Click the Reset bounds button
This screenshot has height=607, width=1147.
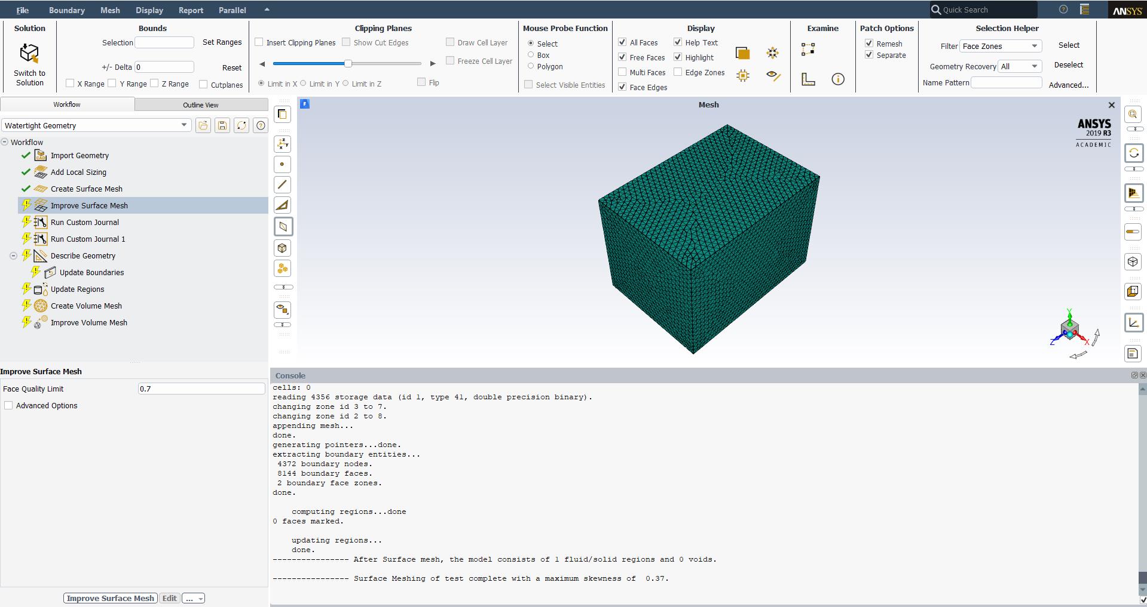pos(232,67)
